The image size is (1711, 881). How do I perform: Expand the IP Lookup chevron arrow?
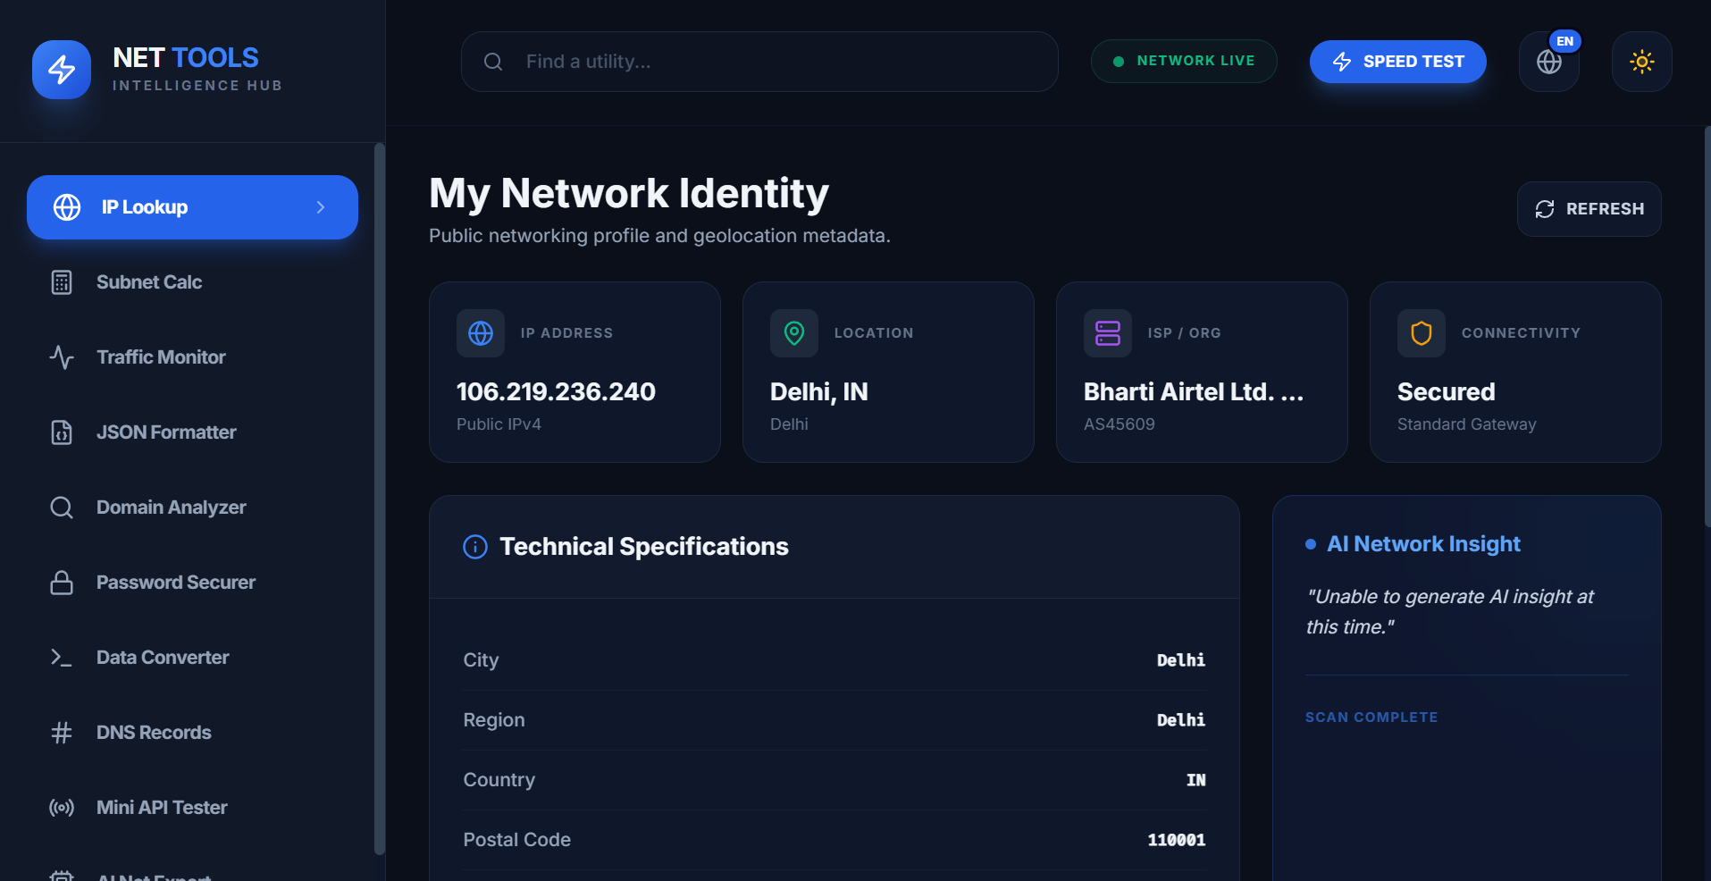[321, 207]
